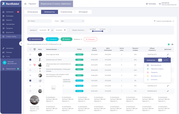Select the Воронины 2 сезон, павильон project tab
This screenshot has width=179, height=114.
[56, 4]
